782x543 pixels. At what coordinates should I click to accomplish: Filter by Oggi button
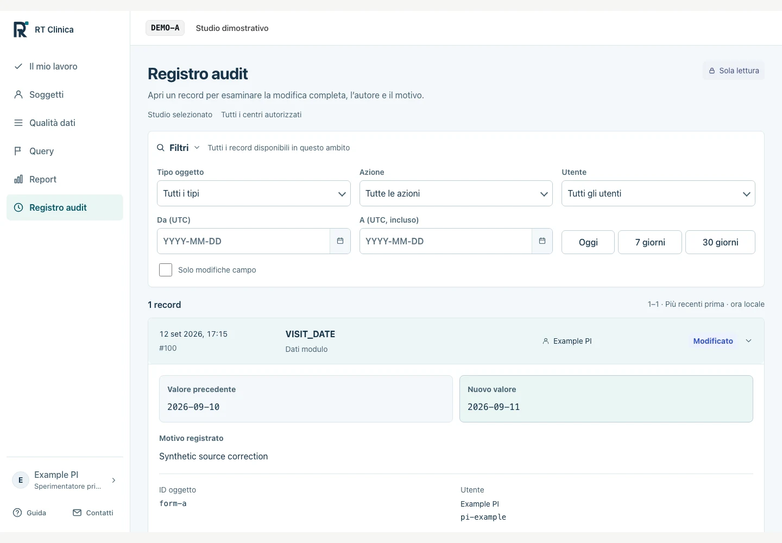588,242
